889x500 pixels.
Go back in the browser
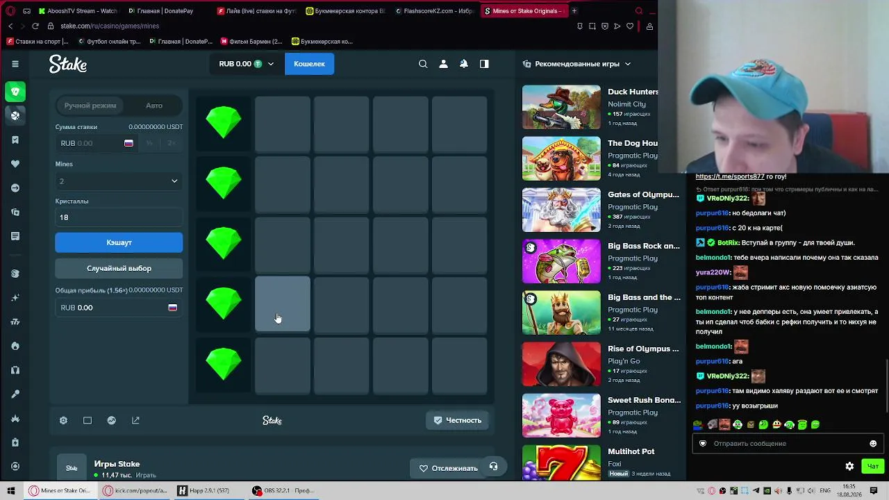point(10,26)
